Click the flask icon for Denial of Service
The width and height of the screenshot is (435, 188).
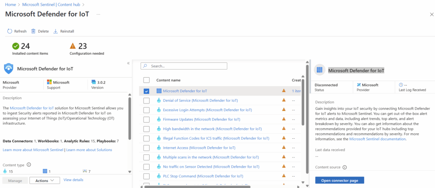click(x=159, y=100)
